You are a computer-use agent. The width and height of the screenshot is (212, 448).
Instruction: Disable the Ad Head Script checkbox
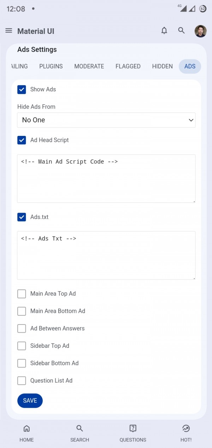pyautogui.click(x=22, y=140)
